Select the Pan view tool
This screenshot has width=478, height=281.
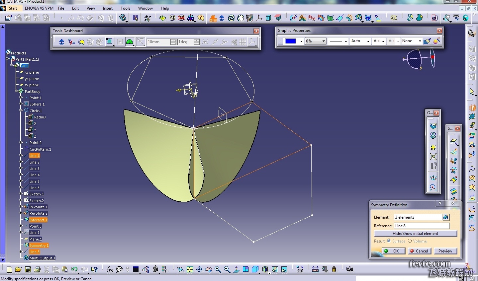(x=199, y=269)
